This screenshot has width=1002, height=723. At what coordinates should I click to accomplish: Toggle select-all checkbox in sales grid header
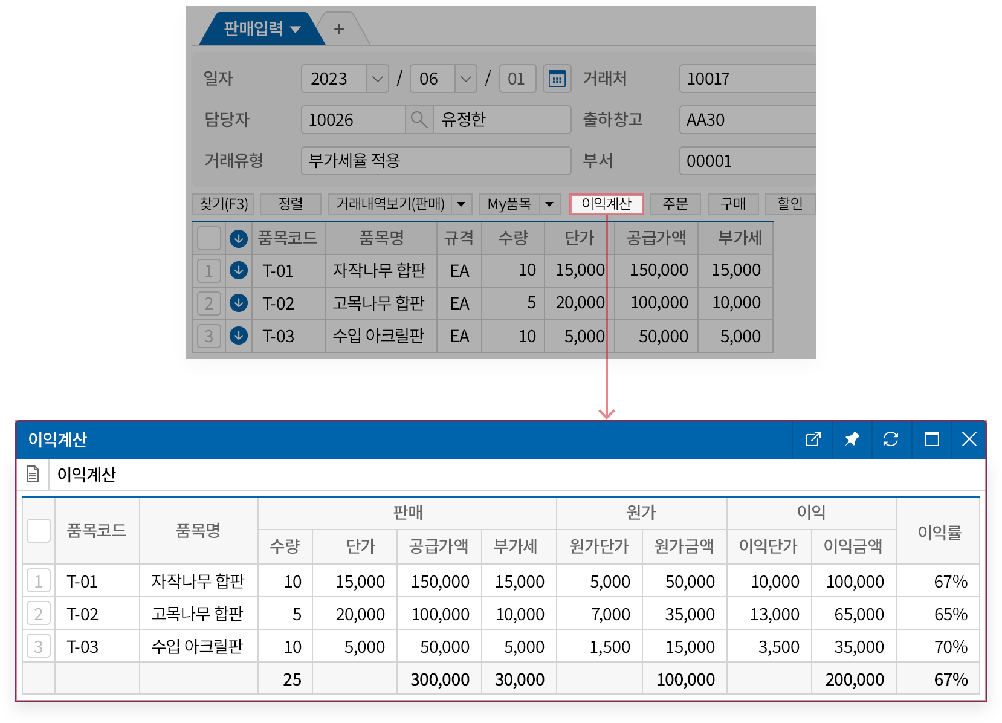[x=208, y=238]
